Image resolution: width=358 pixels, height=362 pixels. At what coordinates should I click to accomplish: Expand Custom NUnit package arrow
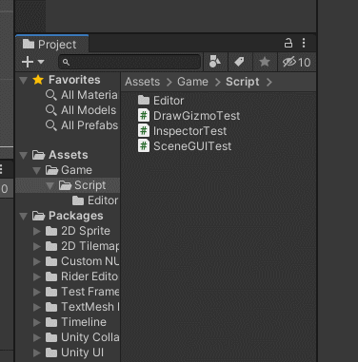click(x=37, y=261)
